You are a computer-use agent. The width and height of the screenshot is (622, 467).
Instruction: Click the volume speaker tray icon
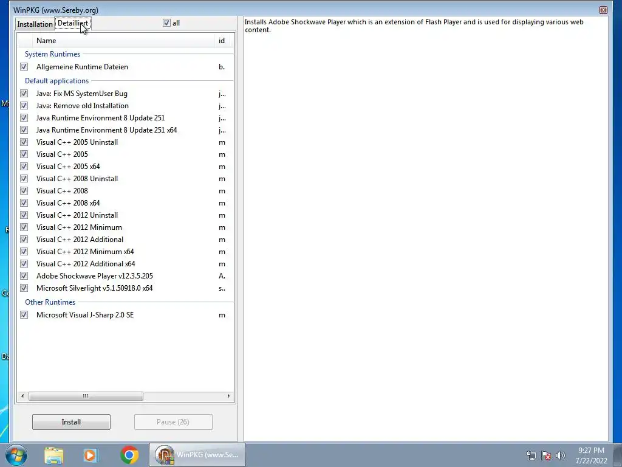click(x=561, y=455)
